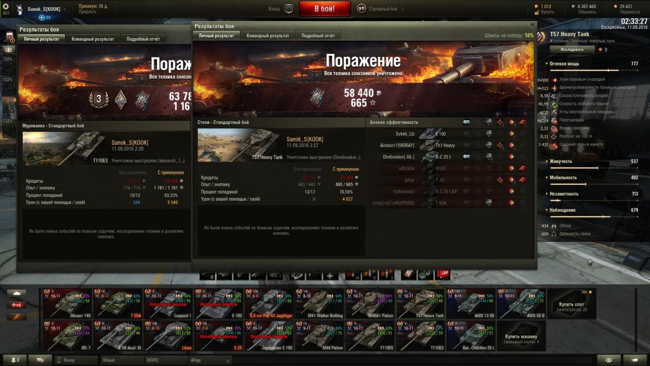
Task: Open the Общий chat tab
Action: (122, 360)
